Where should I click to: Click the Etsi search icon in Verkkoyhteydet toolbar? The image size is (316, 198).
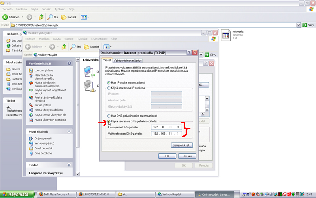point(73,47)
